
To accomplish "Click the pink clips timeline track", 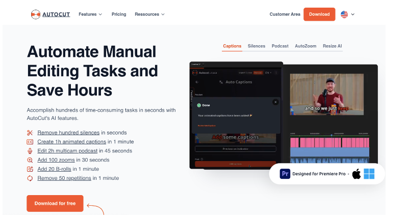I will point(329,142).
